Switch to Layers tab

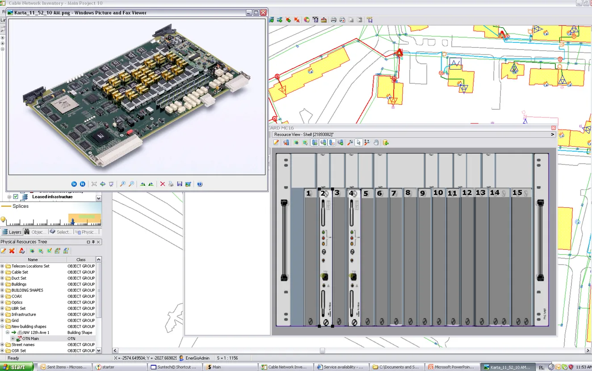tap(12, 232)
